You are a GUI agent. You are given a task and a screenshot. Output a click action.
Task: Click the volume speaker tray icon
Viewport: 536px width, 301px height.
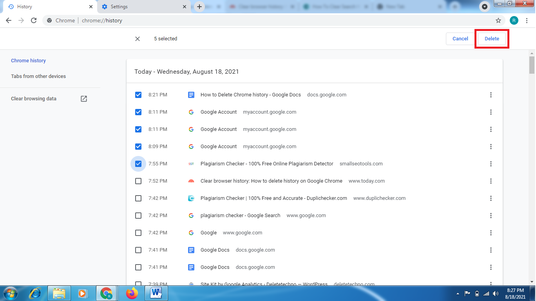pos(496,294)
